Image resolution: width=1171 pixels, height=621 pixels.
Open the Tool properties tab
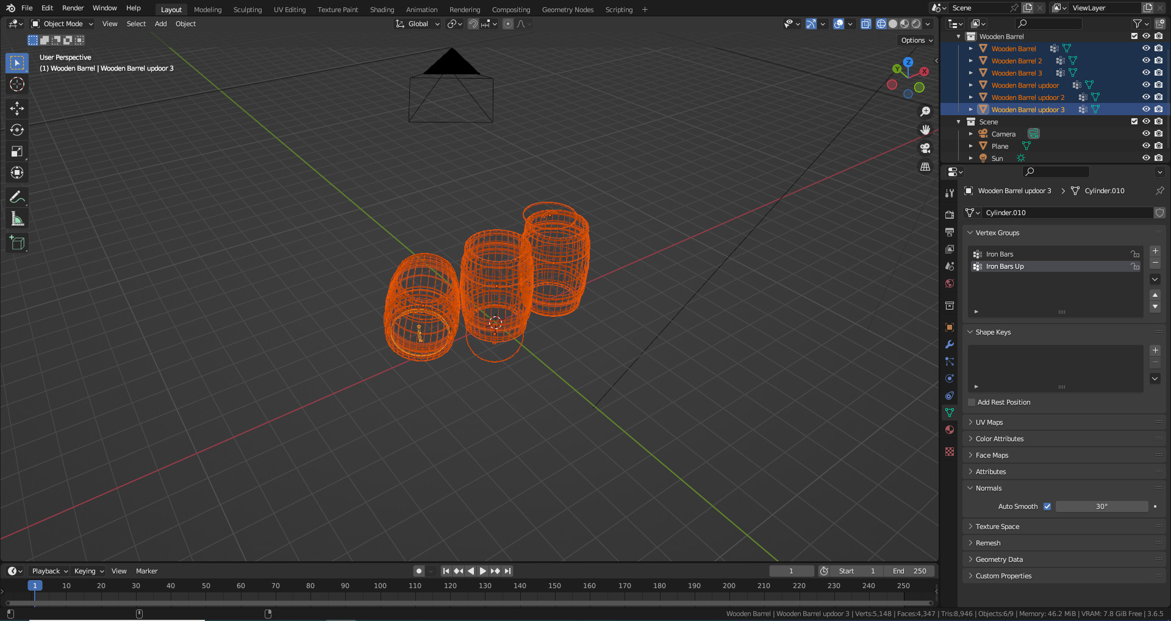[x=950, y=193]
